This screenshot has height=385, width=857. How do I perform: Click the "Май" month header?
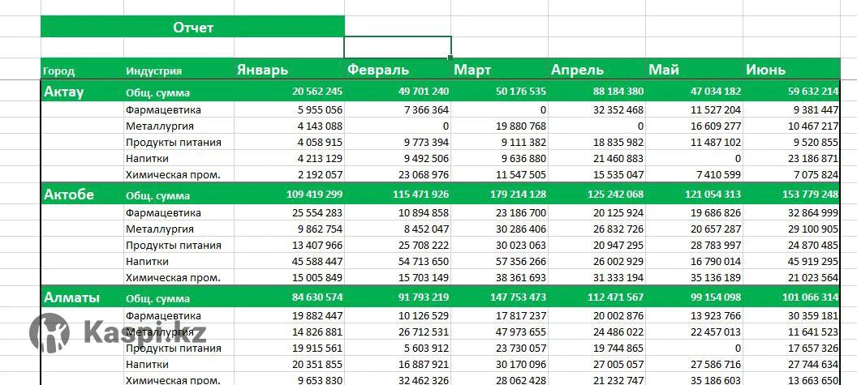664,71
